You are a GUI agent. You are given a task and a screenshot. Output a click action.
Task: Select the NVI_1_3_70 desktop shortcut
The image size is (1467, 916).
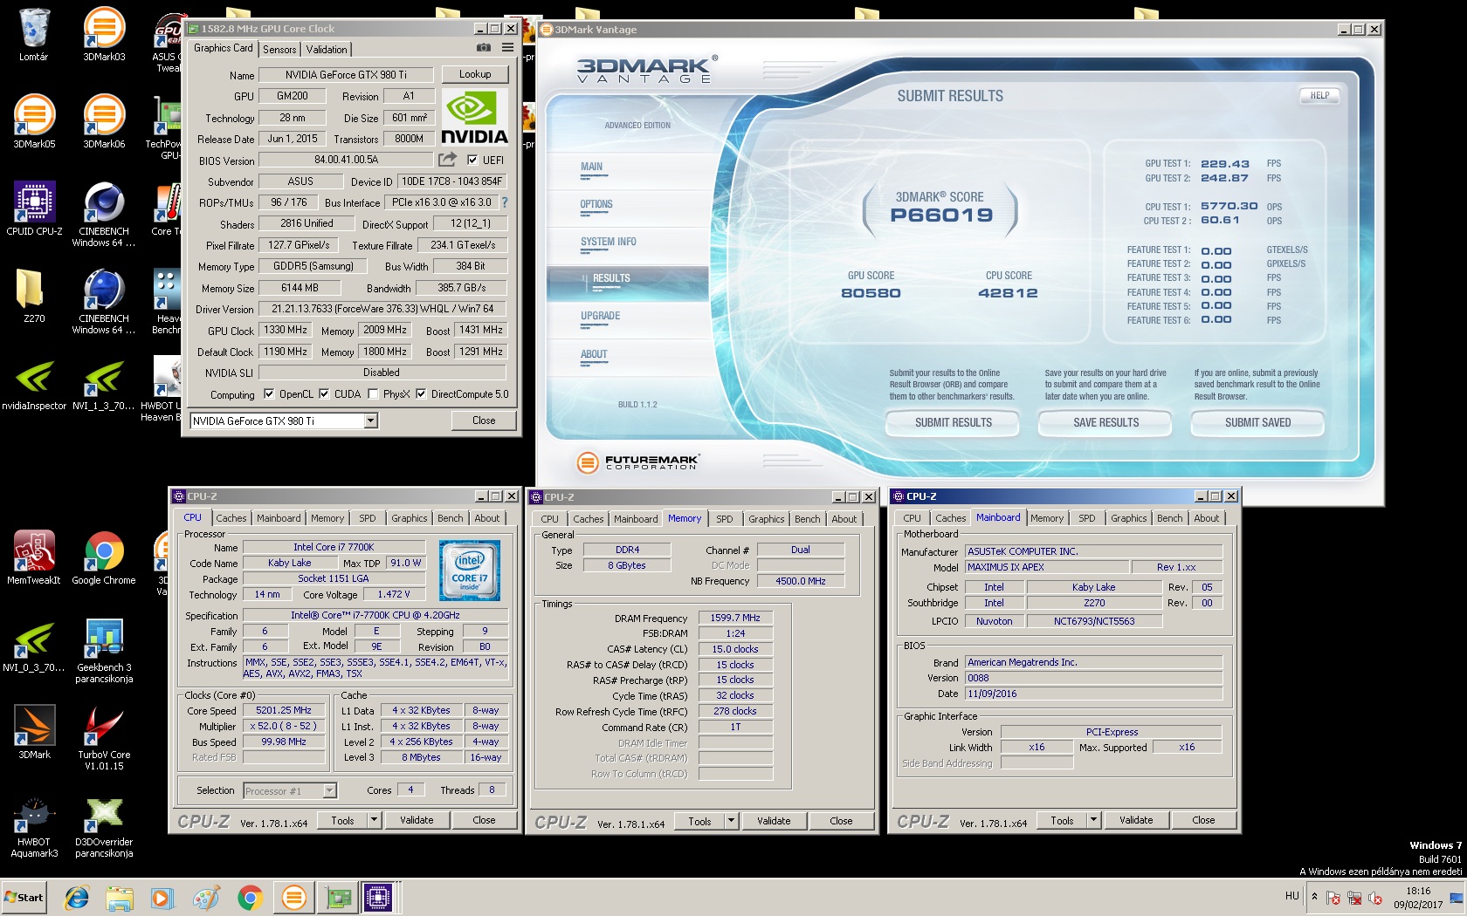[104, 384]
